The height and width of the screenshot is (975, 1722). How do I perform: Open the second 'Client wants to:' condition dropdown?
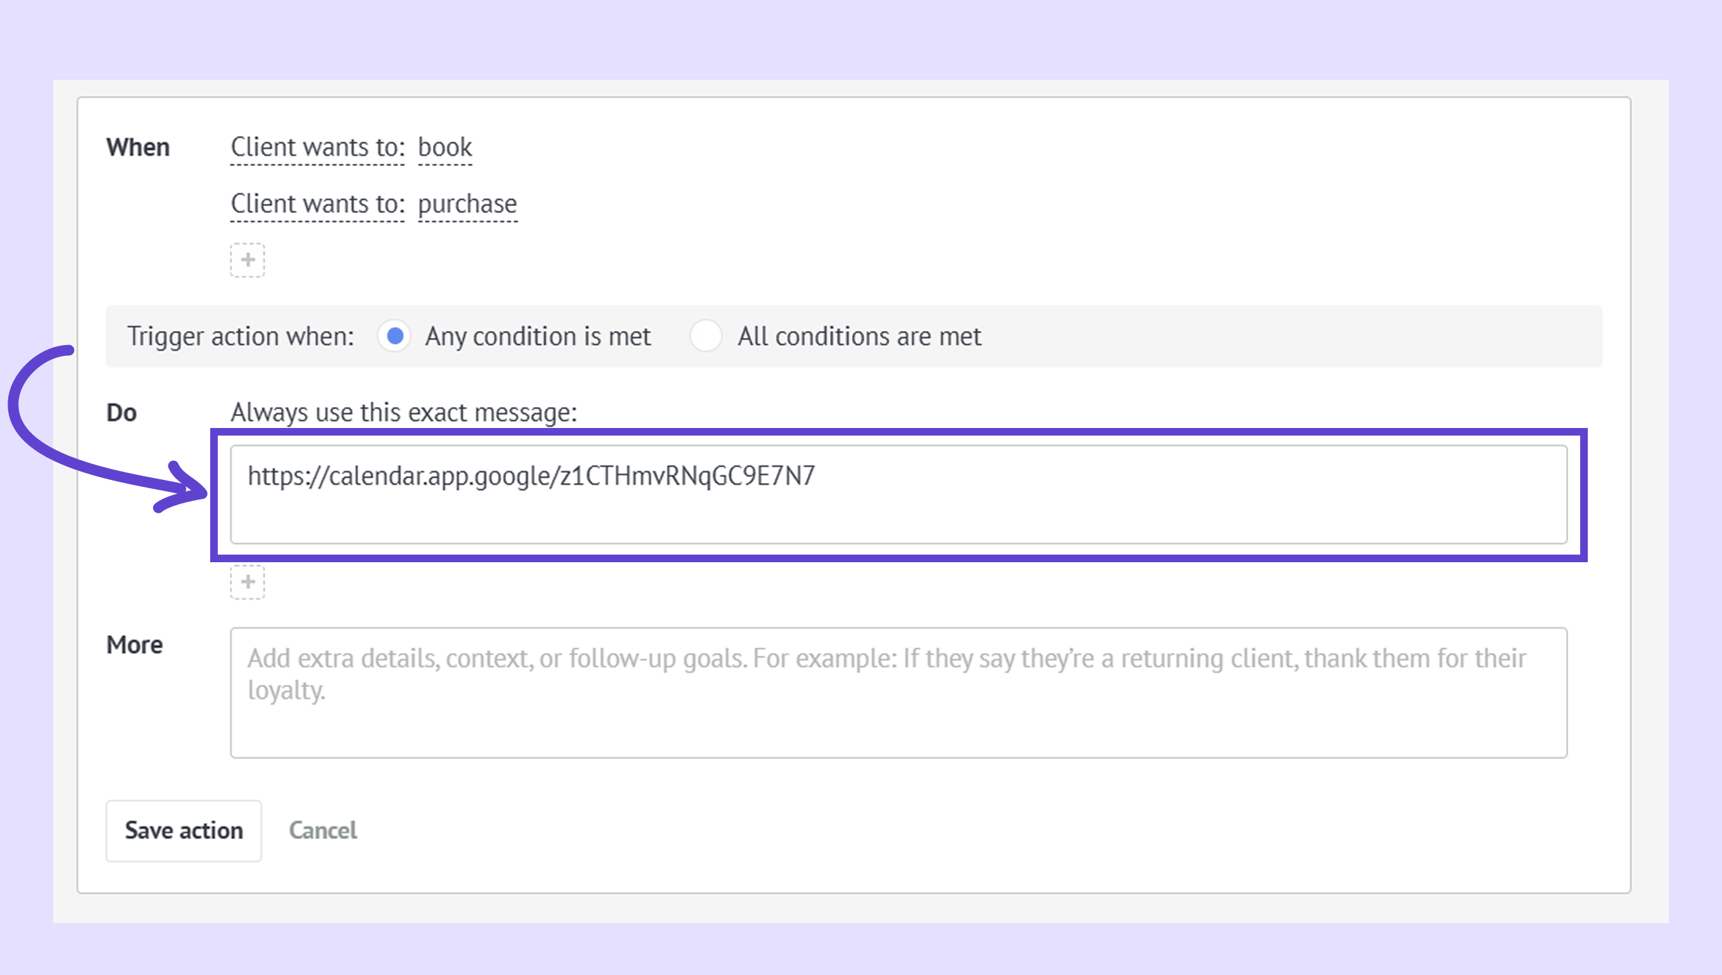pyautogui.click(x=317, y=204)
